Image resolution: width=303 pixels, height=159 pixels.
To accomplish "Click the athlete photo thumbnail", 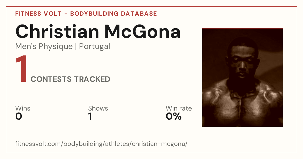I will point(242,77).
